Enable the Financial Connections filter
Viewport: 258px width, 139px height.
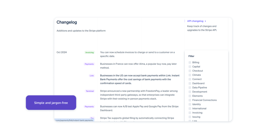190,100
